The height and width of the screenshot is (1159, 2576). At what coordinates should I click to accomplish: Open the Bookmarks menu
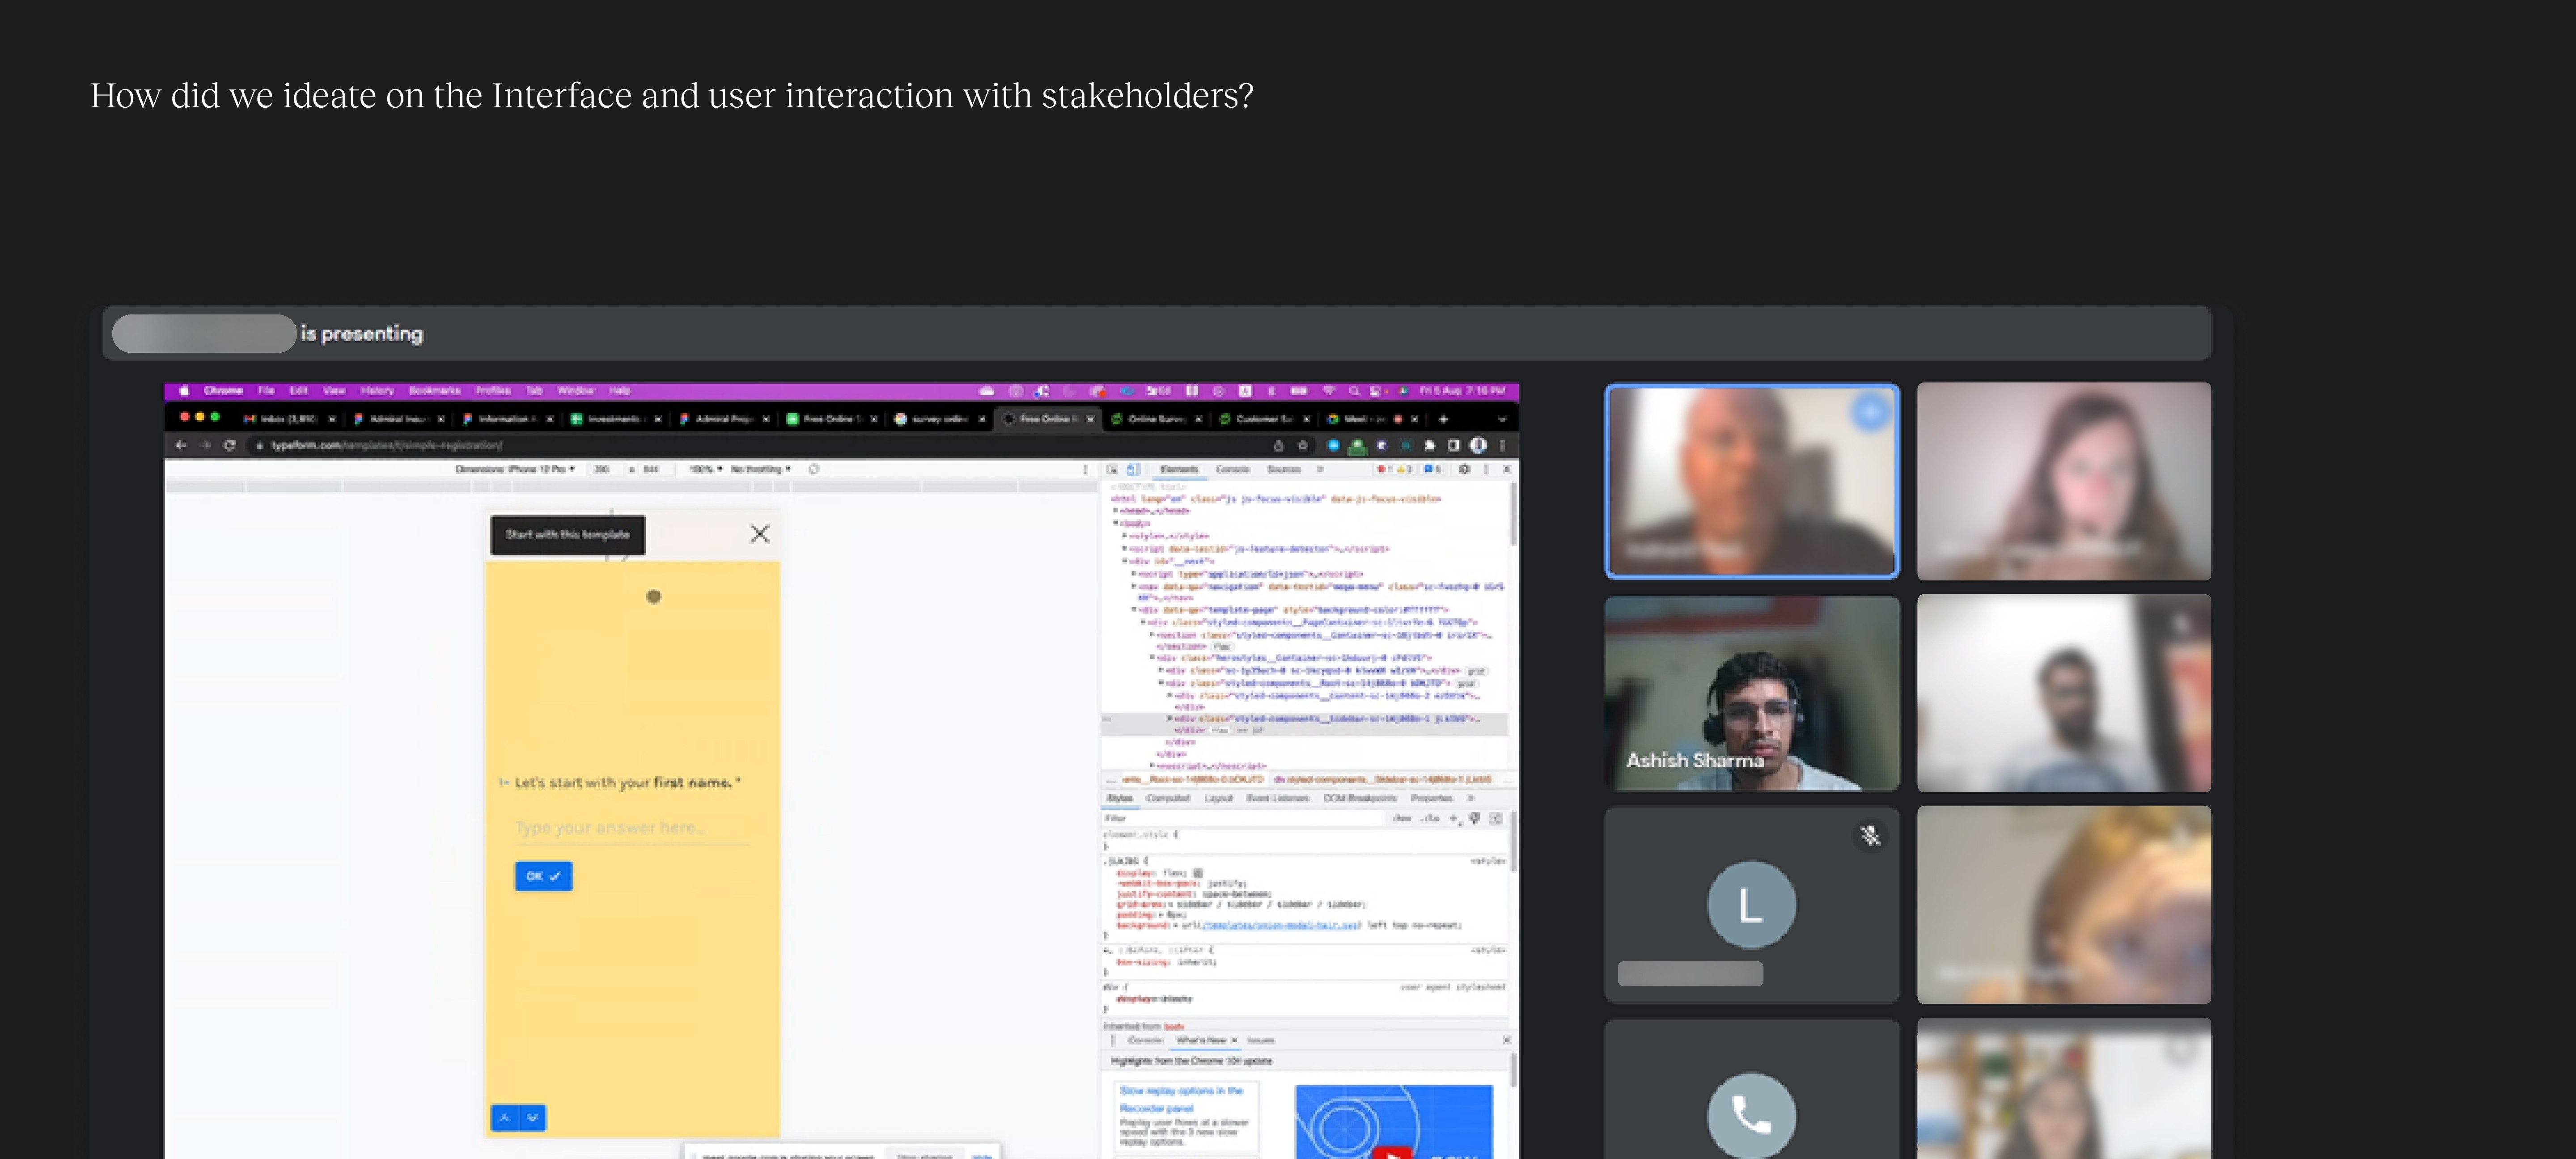[x=435, y=391]
